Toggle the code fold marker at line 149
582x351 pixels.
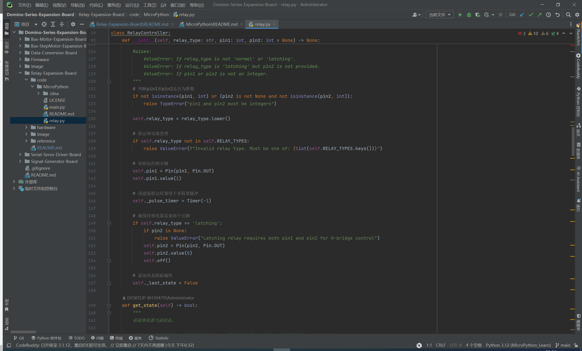pos(109,223)
